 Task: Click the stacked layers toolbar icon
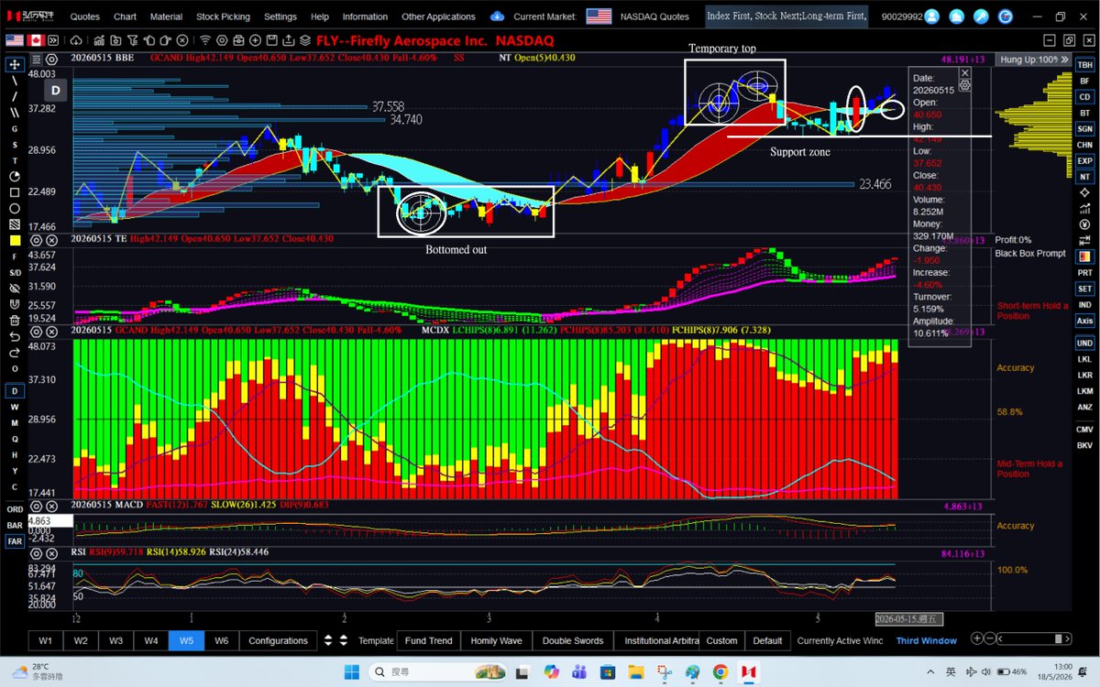point(304,40)
